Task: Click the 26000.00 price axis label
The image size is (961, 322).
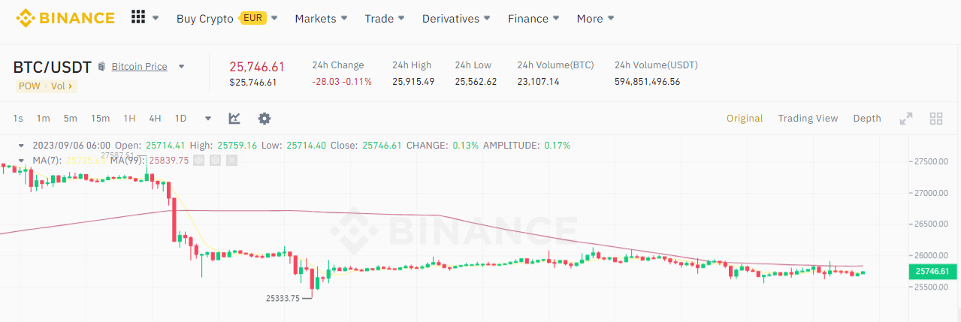Action: (x=932, y=256)
